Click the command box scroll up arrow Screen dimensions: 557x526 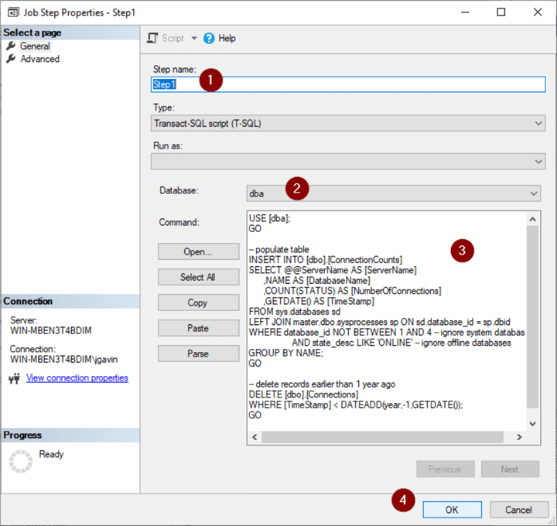[532, 219]
